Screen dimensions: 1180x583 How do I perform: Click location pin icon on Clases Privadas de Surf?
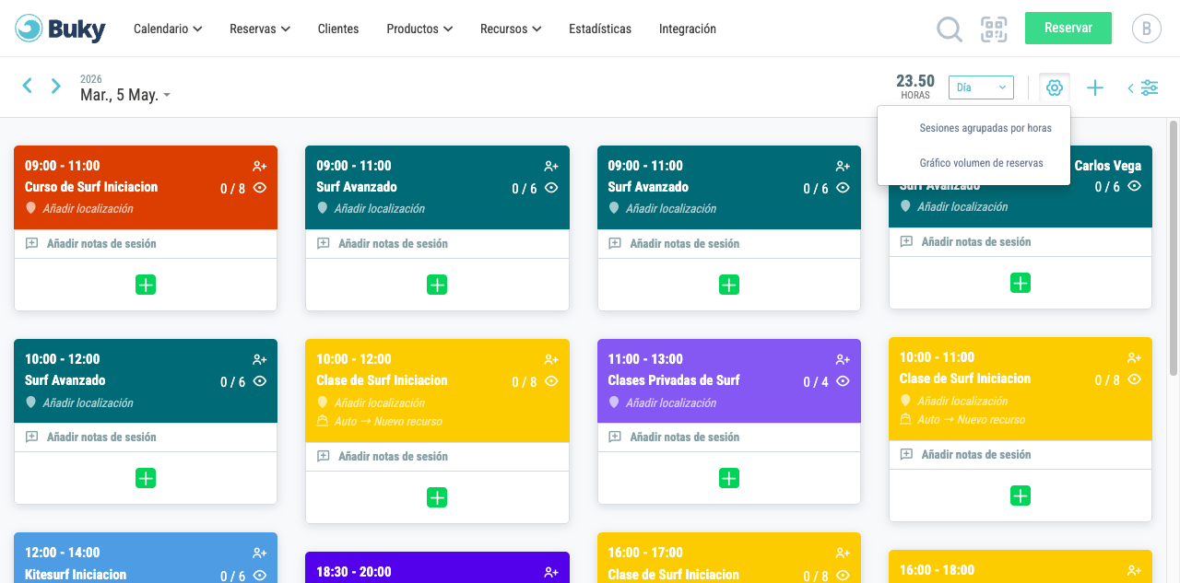click(x=614, y=402)
